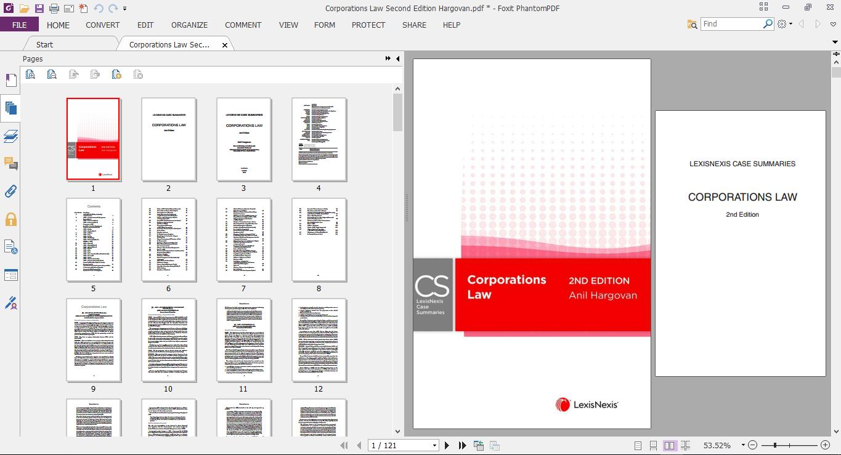This screenshot has width=841, height=455.
Task: Select page 2 thumbnail
Action: pyautogui.click(x=169, y=139)
